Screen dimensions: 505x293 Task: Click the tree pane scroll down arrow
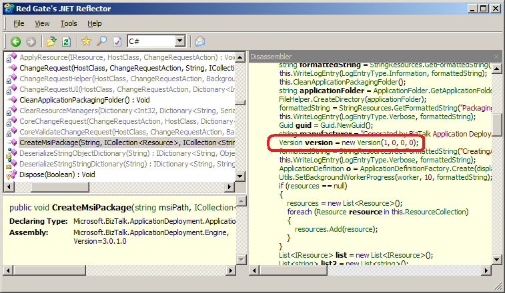[240, 176]
